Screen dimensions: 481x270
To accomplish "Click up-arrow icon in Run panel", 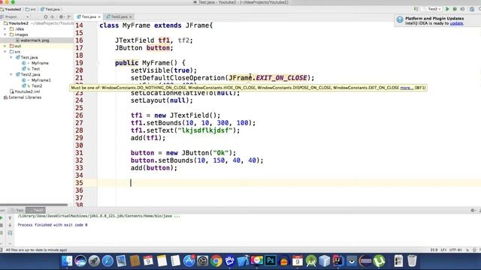I will click(10, 218).
